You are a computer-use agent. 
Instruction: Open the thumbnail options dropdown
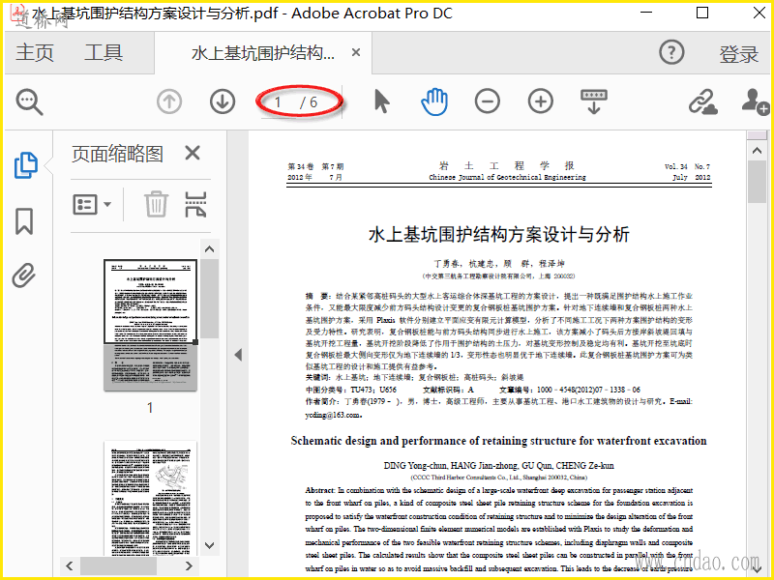pos(92,204)
